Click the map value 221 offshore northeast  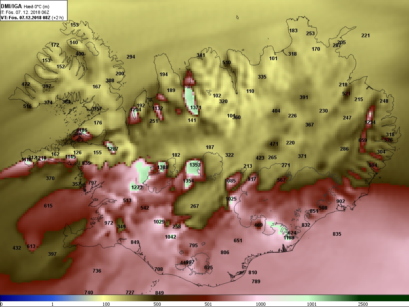pyautogui.click(x=365, y=36)
